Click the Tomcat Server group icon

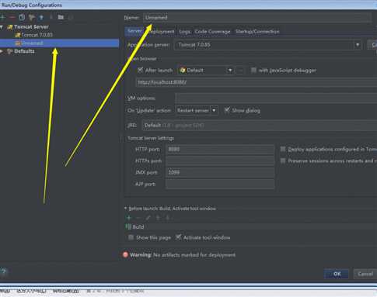[10, 27]
